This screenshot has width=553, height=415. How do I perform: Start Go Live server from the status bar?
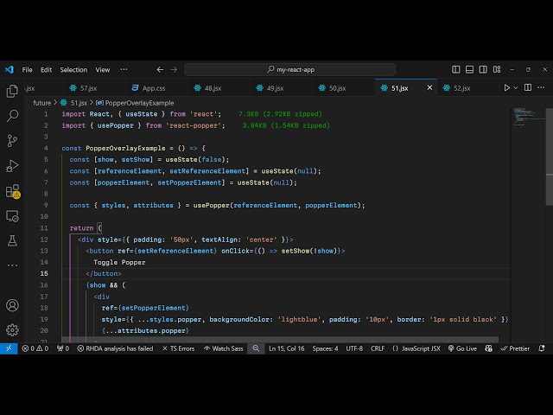pos(461,348)
